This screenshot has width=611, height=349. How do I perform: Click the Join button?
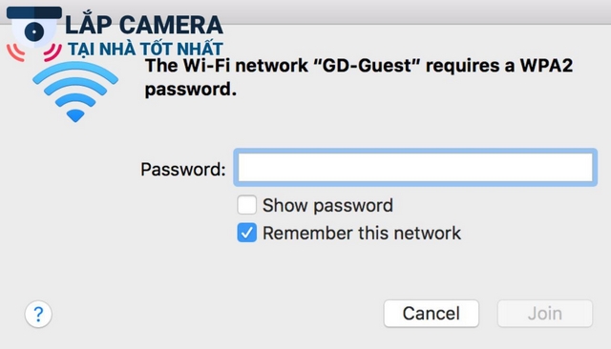(x=545, y=313)
